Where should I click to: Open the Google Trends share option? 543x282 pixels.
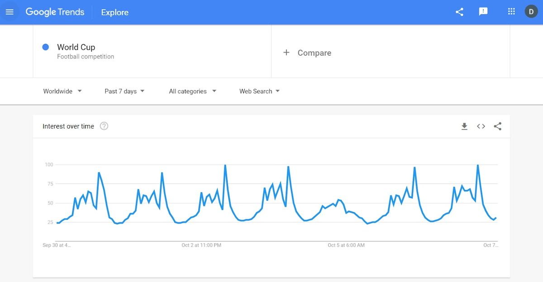tap(459, 12)
